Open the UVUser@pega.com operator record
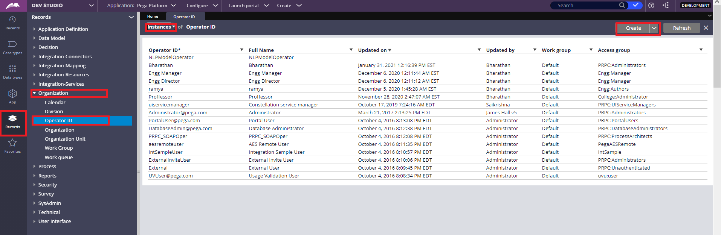 pos(171,176)
